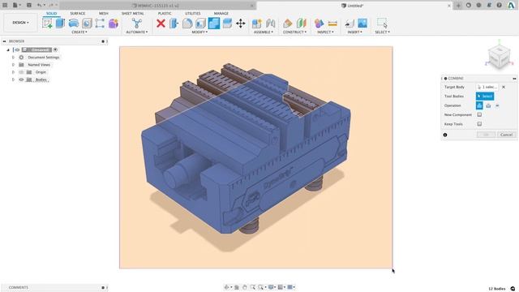Viewport: 519px width, 292px height.
Task: Click the Fillet tool icon
Action: tap(187, 24)
